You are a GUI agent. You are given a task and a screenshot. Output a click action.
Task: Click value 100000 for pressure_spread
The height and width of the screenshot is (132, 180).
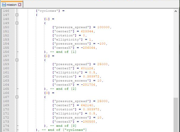click(x=104, y=27)
